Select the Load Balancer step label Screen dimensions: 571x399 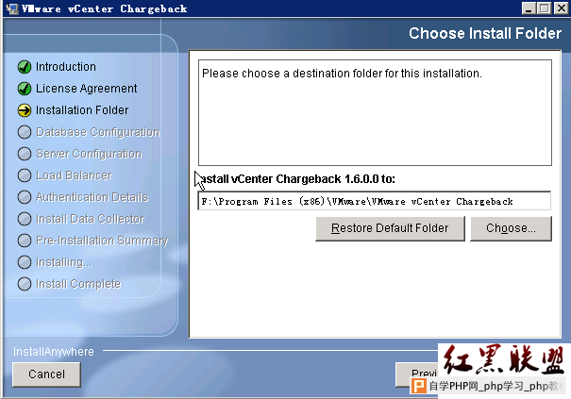[x=74, y=175]
